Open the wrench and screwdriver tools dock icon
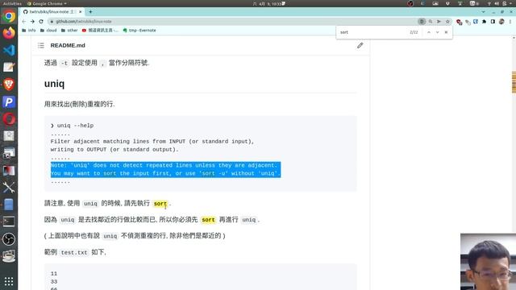516x290 pixels. pyautogui.click(x=9, y=188)
